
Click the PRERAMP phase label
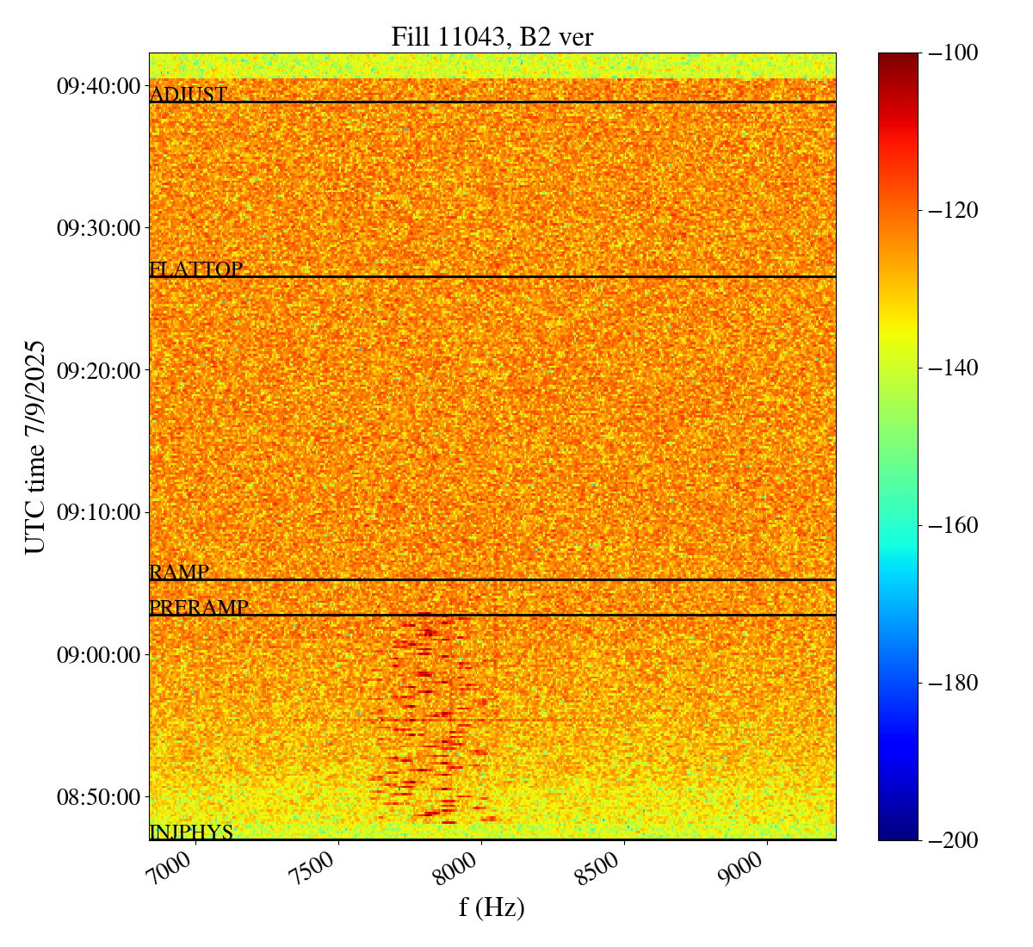click(199, 608)
